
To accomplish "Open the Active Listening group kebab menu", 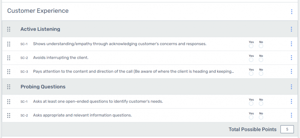I will pyautogui.click(x=292, y=29).
